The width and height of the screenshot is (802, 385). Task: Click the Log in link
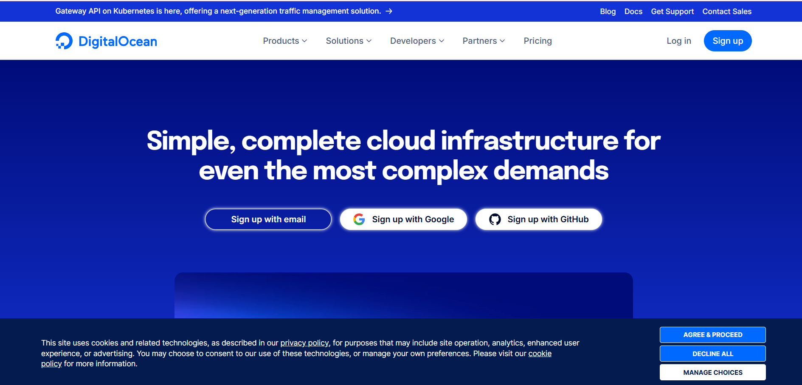(678, 41)
